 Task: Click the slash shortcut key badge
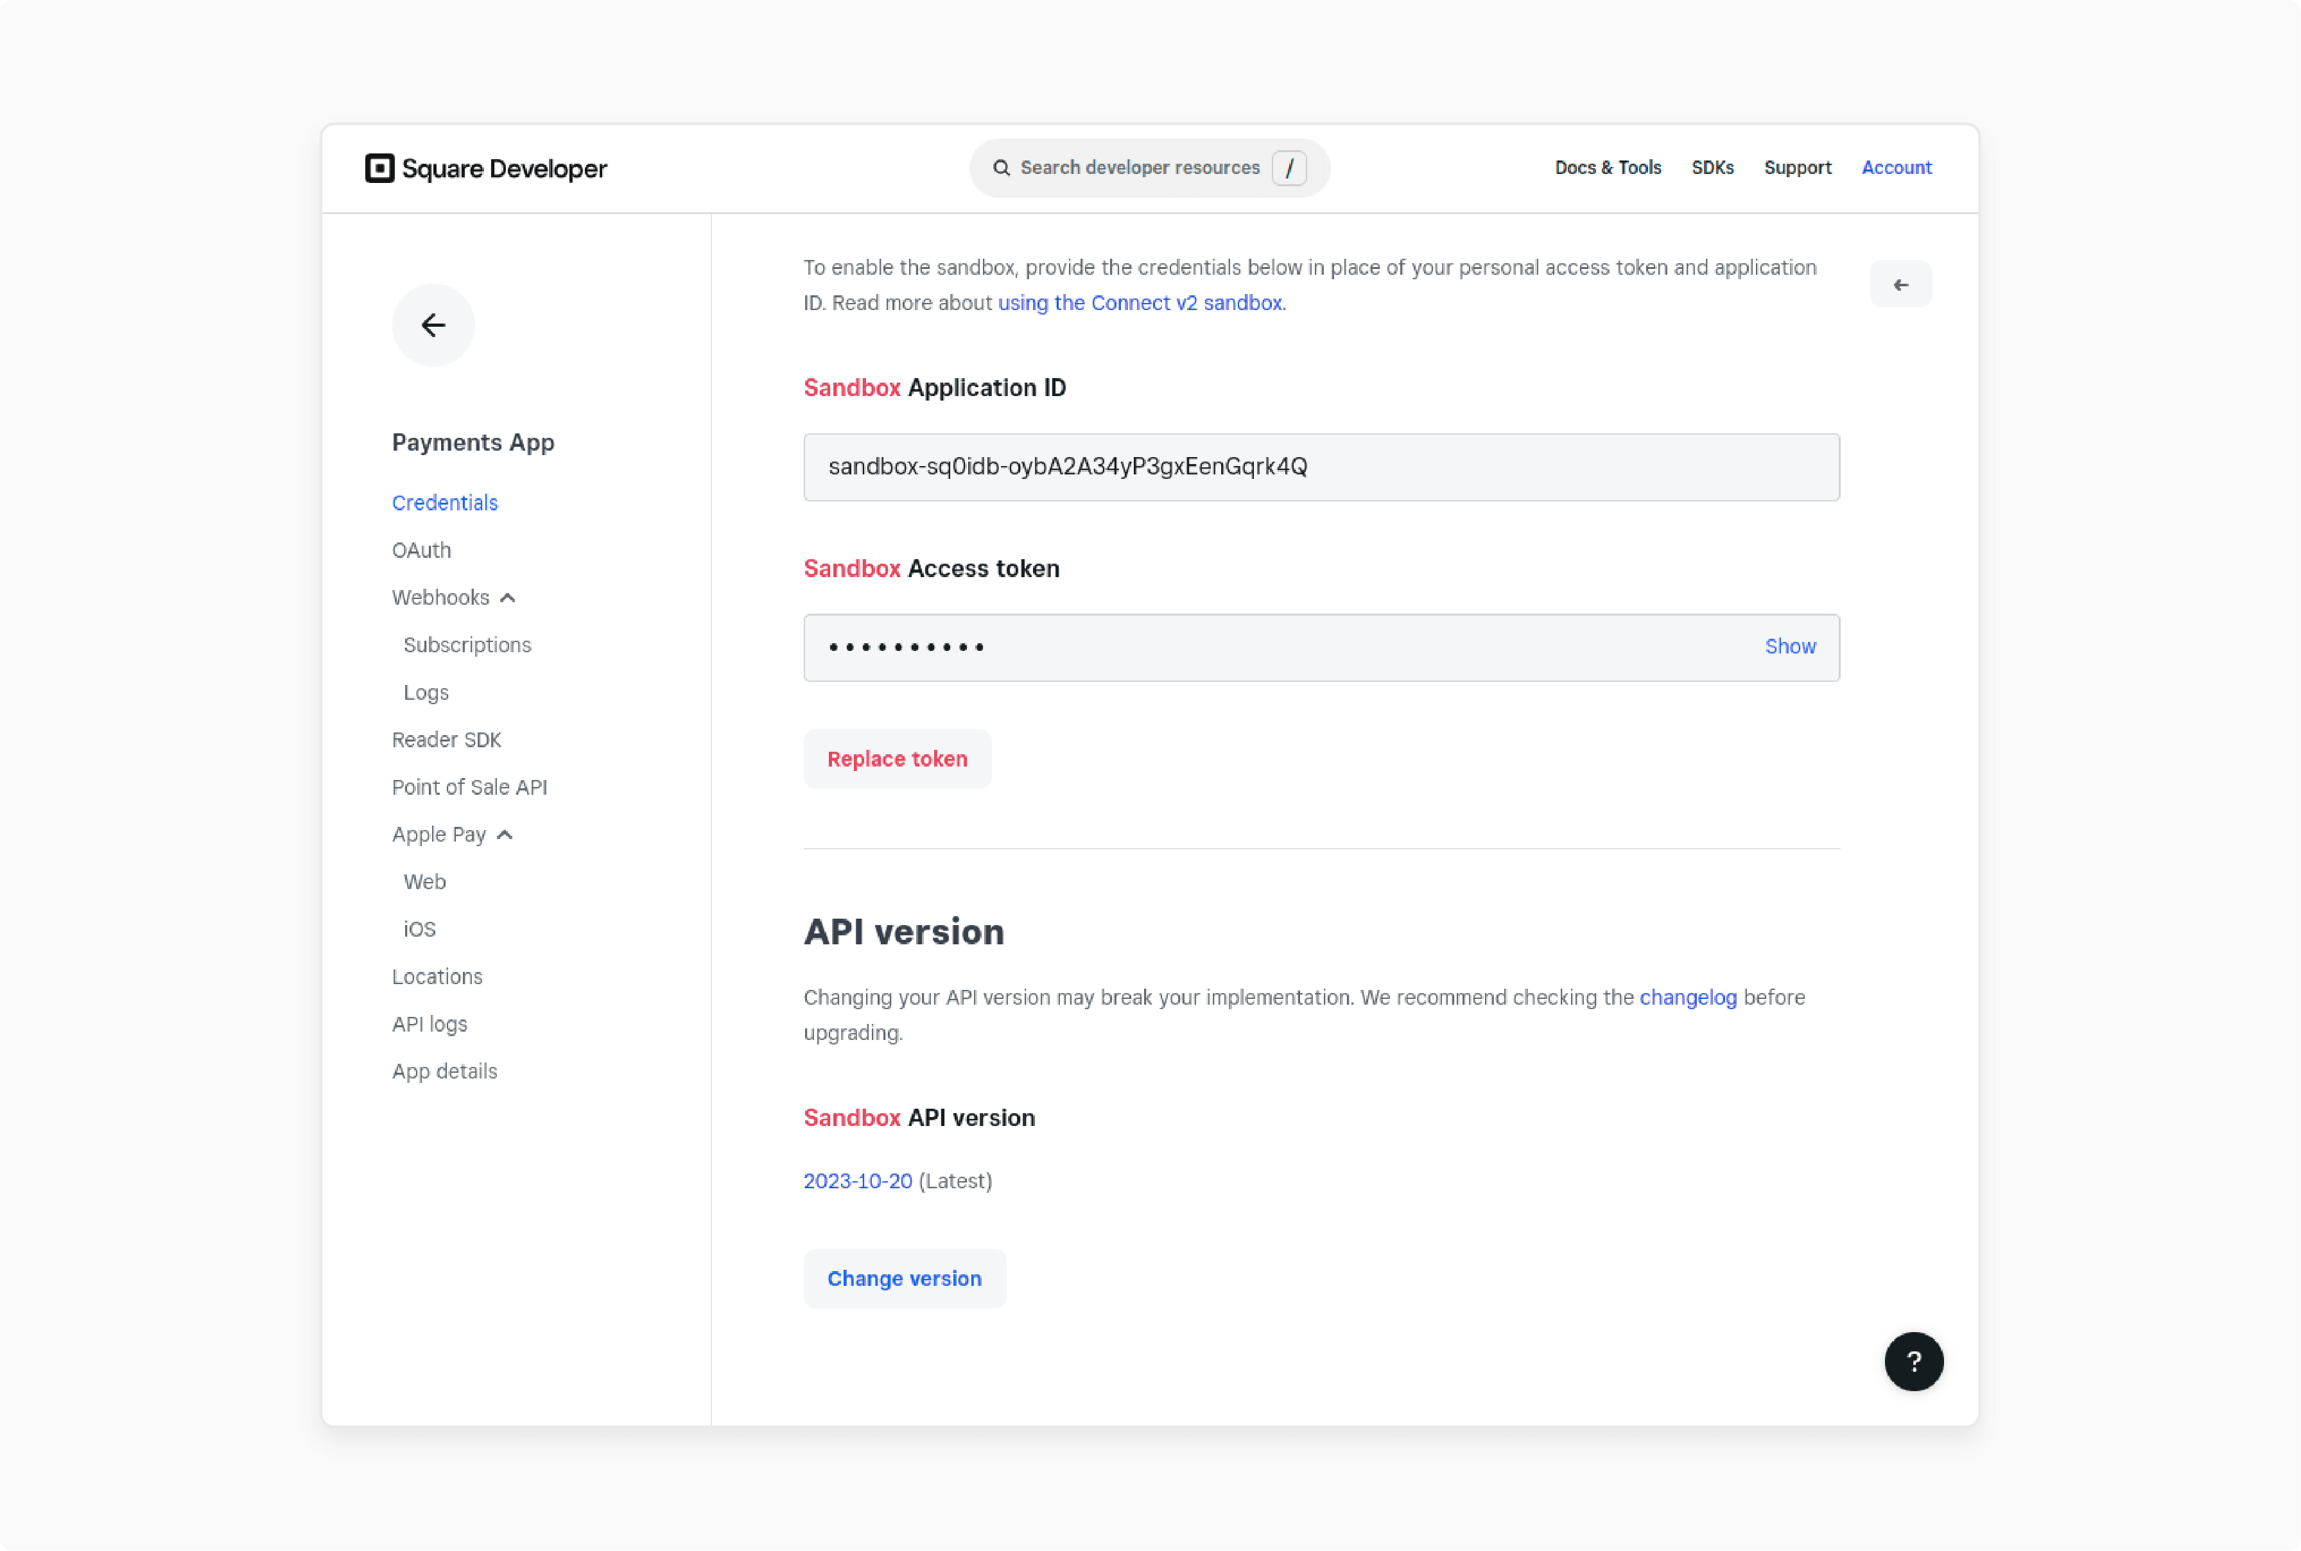(1289, 168)
